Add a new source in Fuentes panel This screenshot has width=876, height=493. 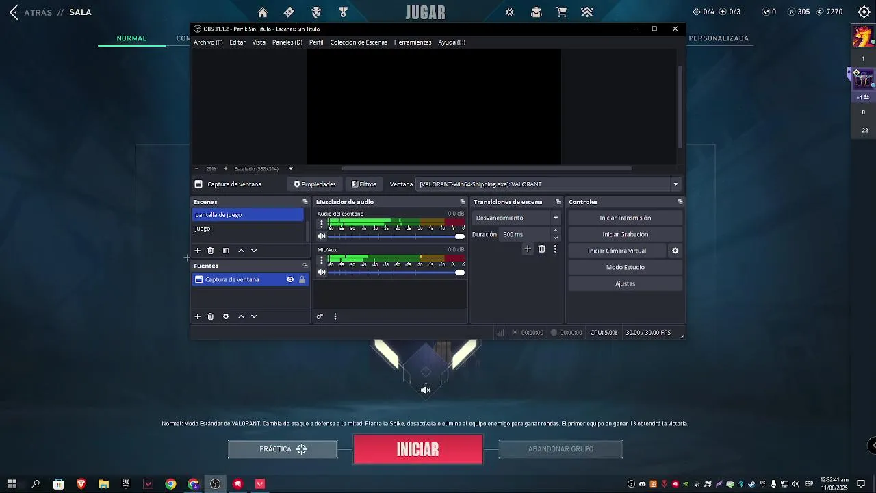(x=198, y=316)
